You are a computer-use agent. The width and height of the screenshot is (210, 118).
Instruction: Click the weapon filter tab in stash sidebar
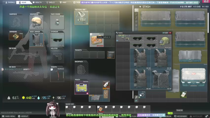[136, 14]
